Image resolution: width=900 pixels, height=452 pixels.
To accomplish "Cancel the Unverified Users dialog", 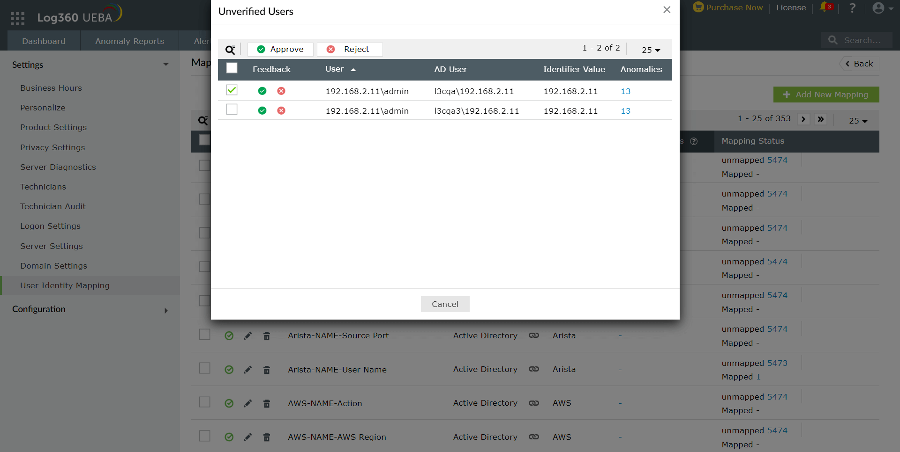I will click(x=445, y=304).
